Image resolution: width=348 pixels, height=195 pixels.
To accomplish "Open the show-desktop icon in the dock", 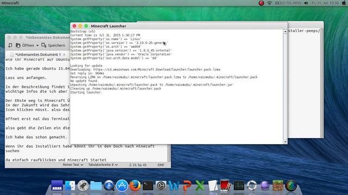I will coord(57,185).
